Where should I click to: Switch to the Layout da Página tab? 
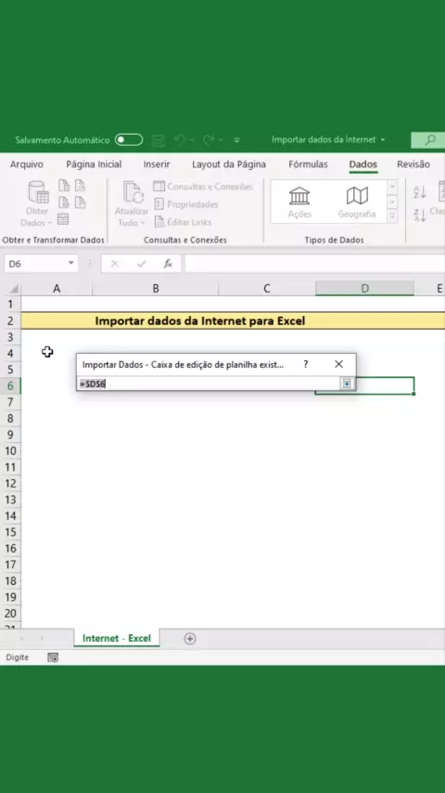pos(229,164)
